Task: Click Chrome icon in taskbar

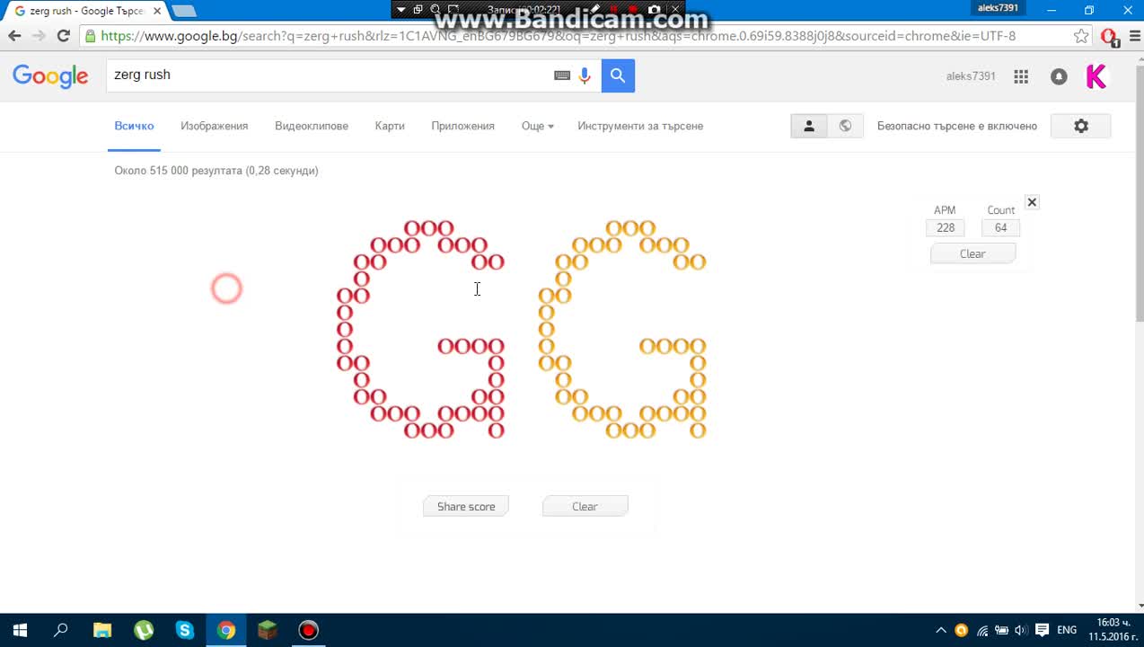Action: pyautogui.click(x=226, y=630)
